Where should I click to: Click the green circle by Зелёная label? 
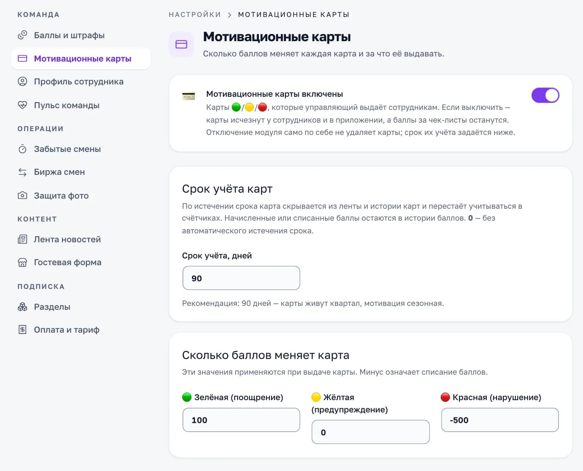tap(187, 397)
